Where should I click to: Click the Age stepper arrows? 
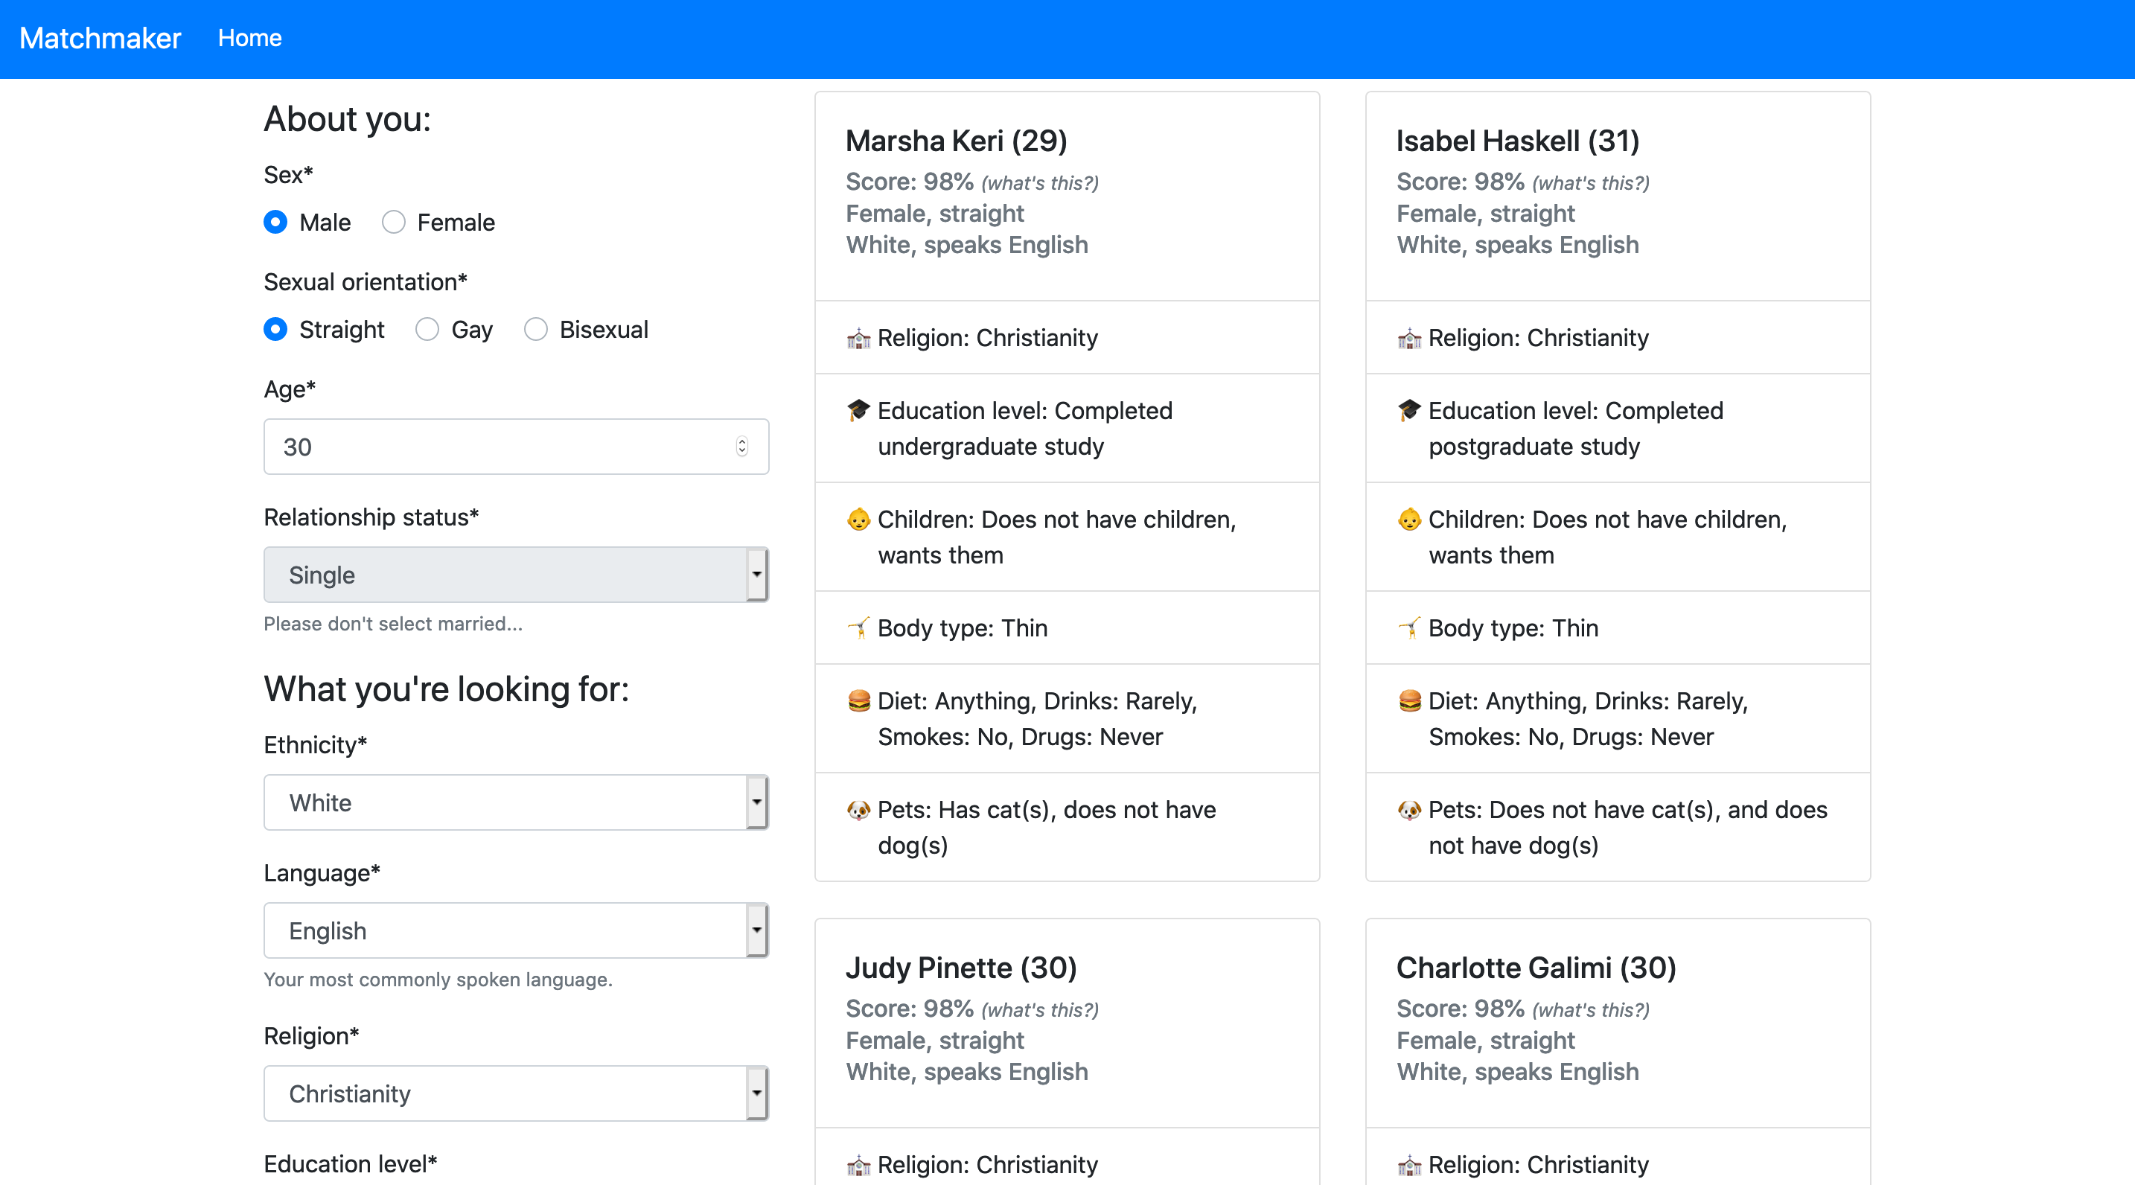point(741,447)
